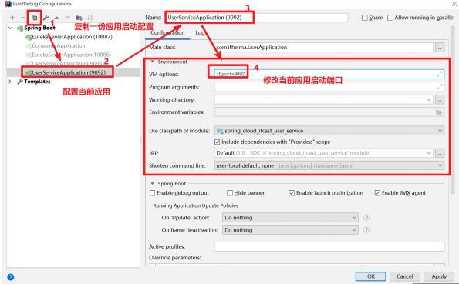Open edit defaults wrench icon
The image size is (459, 284).
pyautogui.click(x=46, y=18)
